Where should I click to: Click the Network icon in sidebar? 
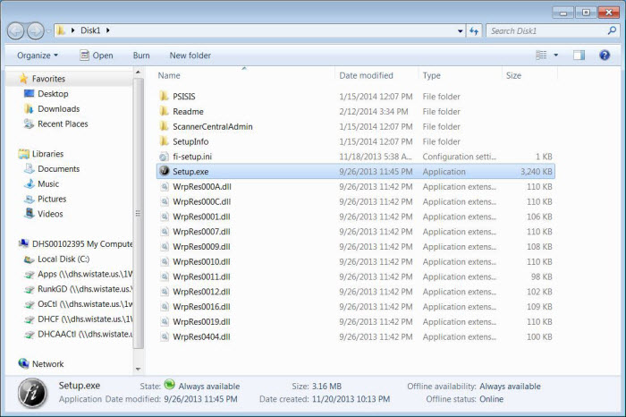(x=24, y=364)
